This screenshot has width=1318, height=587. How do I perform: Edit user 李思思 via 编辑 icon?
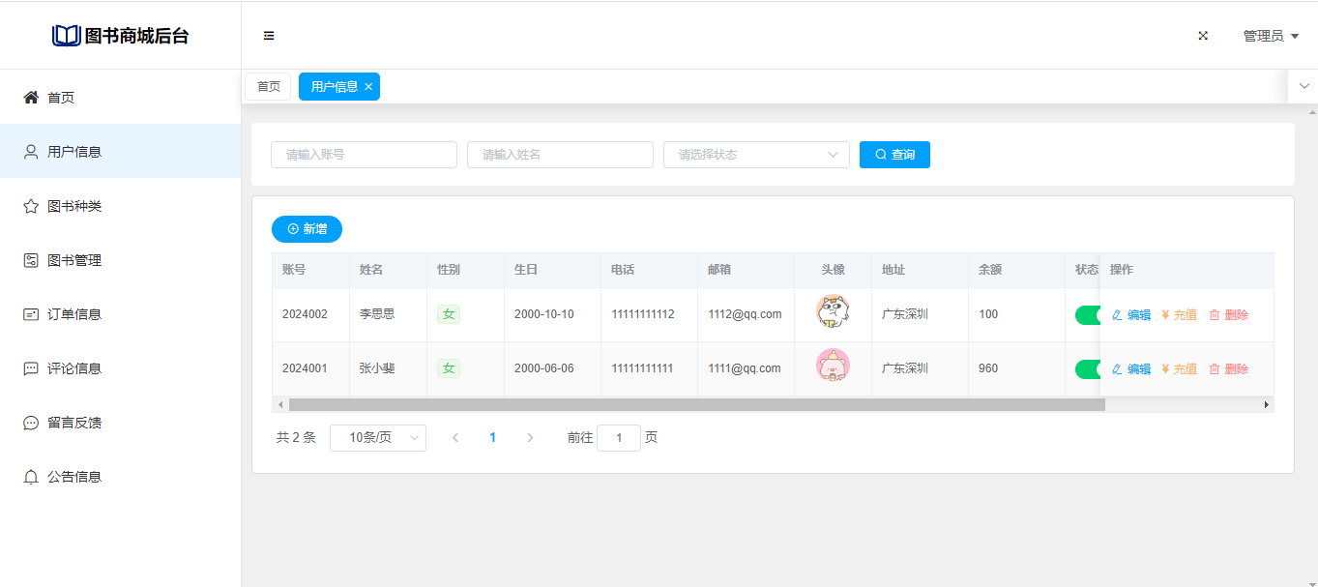coord(1131,315)
